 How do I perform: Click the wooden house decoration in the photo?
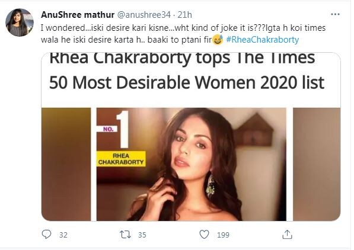click(x=254, y=130)
